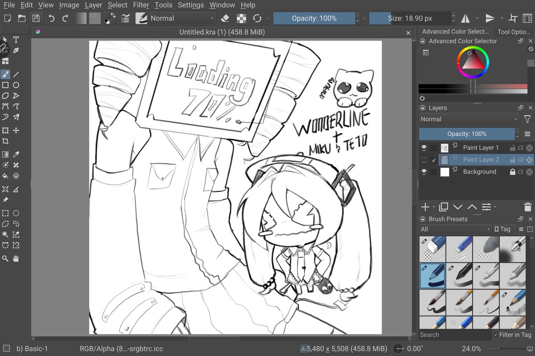Select the Text tool in toolbox

[16, 40]
